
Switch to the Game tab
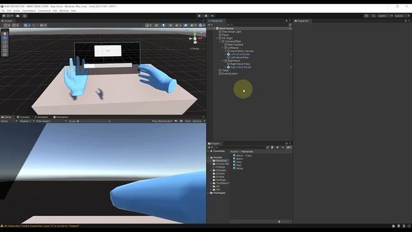tap(6, 117)
